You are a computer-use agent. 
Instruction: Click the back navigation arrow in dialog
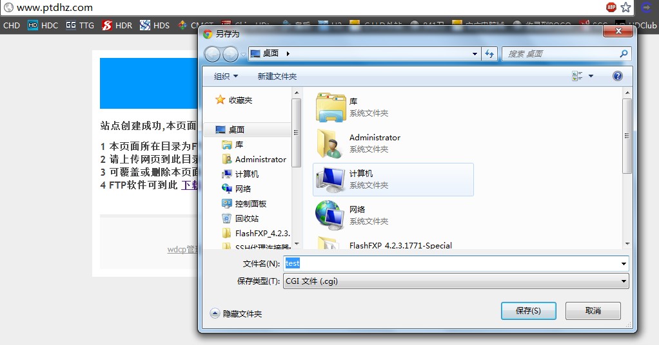coord(213,53)
